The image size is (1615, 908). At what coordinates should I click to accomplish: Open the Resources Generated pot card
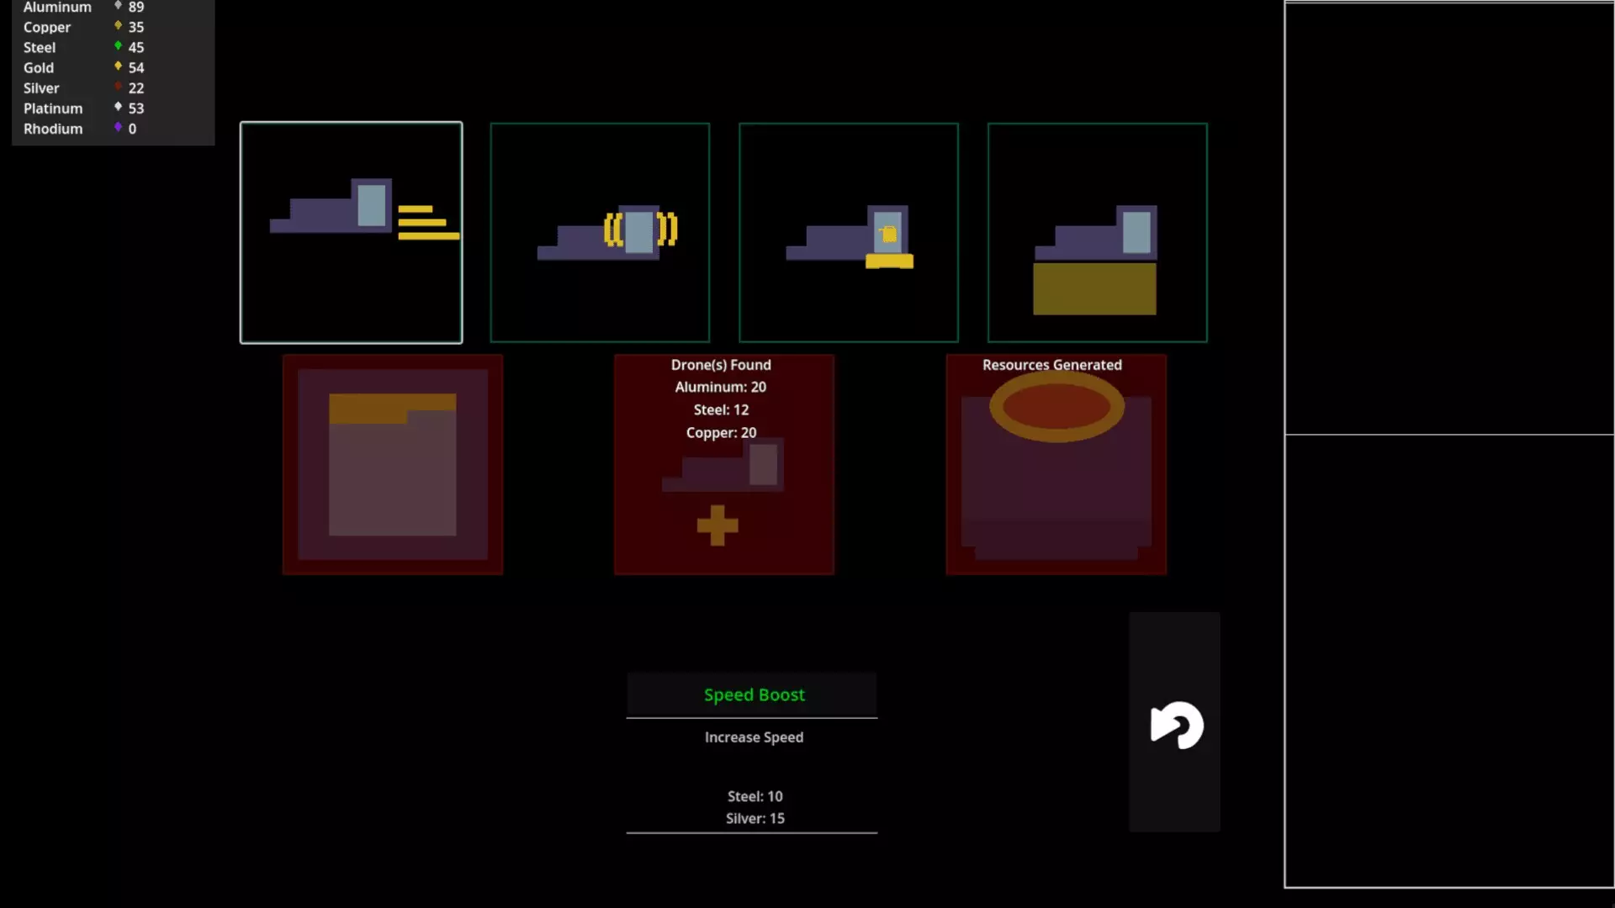(1056, 465)
